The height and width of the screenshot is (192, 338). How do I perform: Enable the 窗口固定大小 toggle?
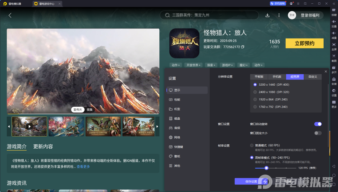(318, 133)
